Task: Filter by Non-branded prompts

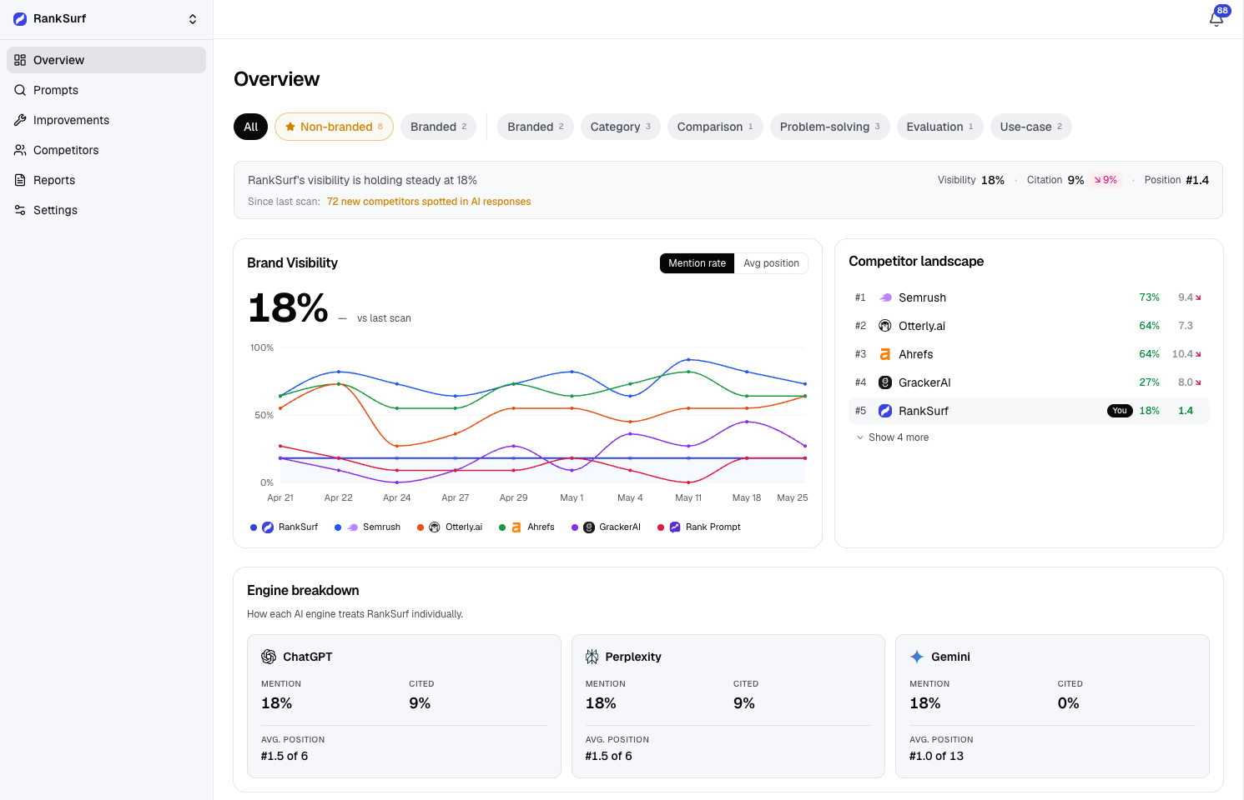Action: click(x=334, y=127)
